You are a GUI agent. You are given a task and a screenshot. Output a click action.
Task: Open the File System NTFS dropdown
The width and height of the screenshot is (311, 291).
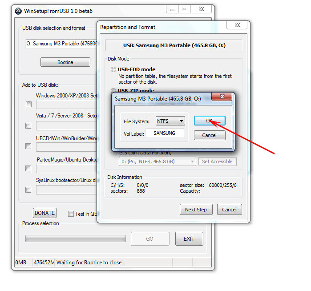(x=170, y=121)
